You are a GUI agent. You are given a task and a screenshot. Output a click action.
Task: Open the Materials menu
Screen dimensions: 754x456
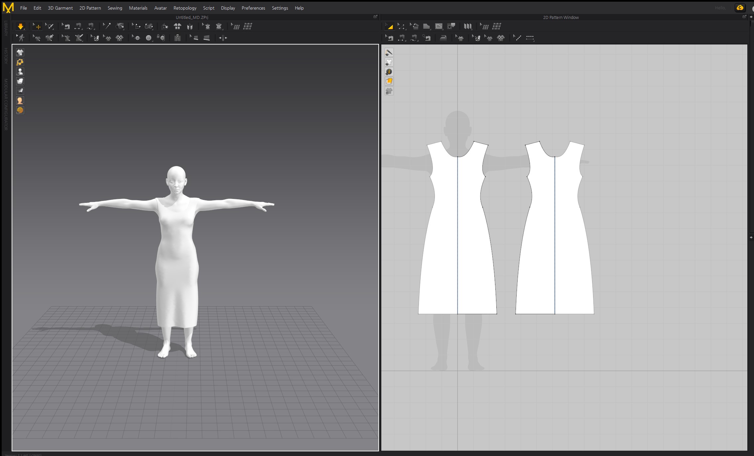[x=138, y=8]
